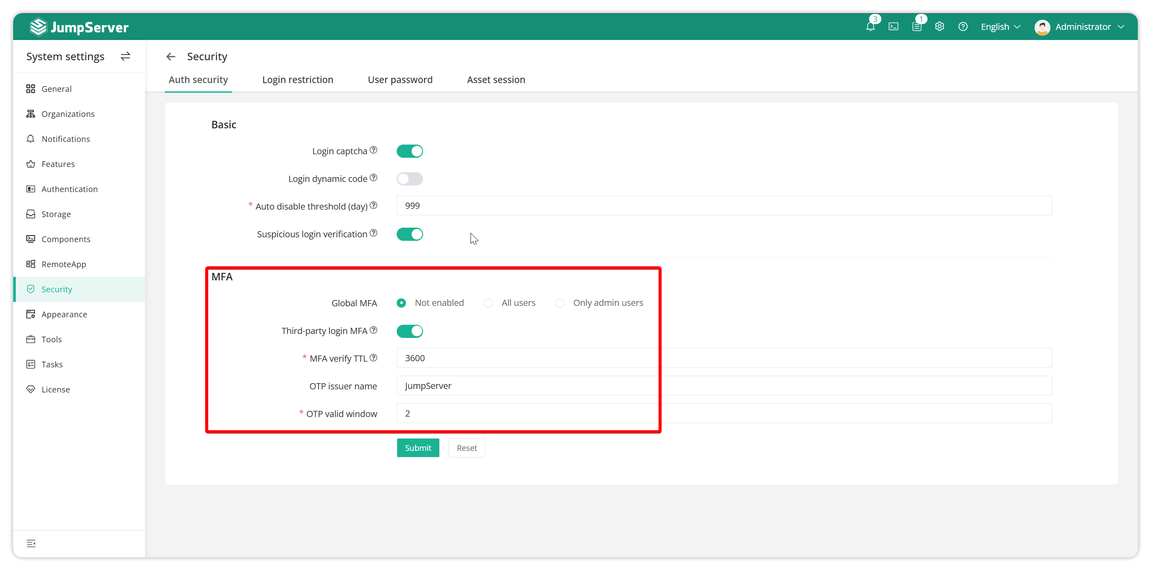Click the Auto disable threshold input field
Image resolution: width=1151 pixels, height=566 pixels.
(x=724, y=206)
